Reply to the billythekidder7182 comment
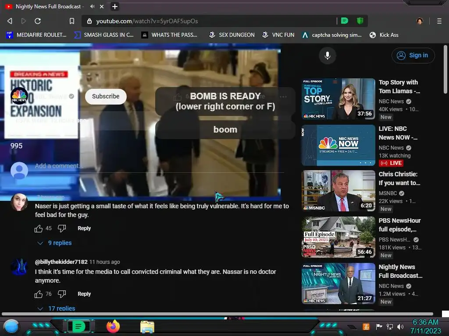Screen dimensions: 449x336 (x=84, y=294)
